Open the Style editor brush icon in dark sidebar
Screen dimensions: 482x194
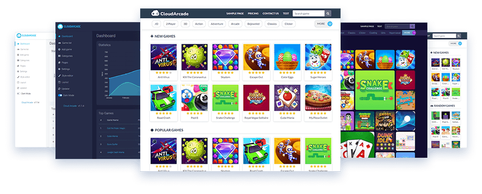pos(59,76)
